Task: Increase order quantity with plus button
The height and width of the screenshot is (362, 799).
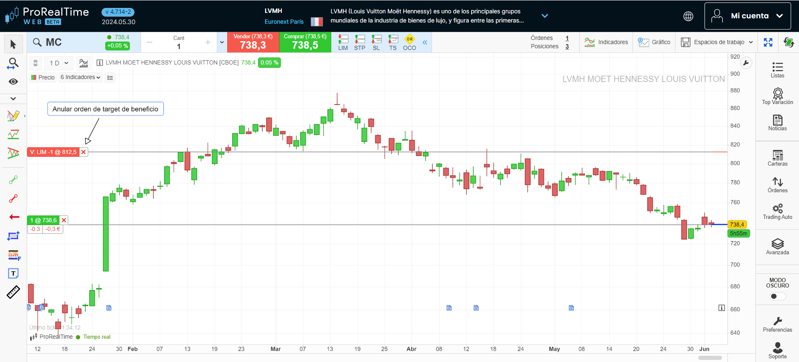Action: click(208, 42)
